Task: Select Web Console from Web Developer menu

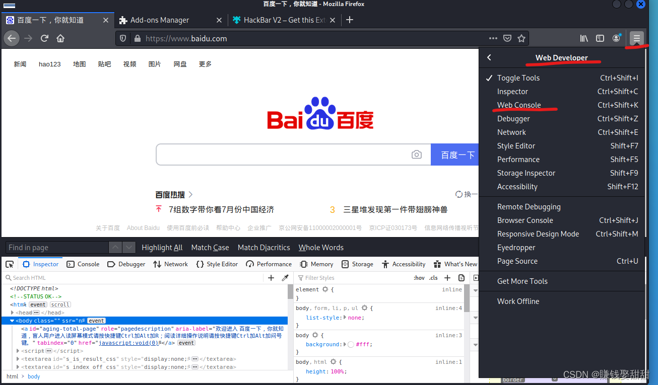Action: click(562, 105)
